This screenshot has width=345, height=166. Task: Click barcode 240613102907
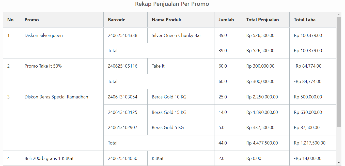pos(122,128)
